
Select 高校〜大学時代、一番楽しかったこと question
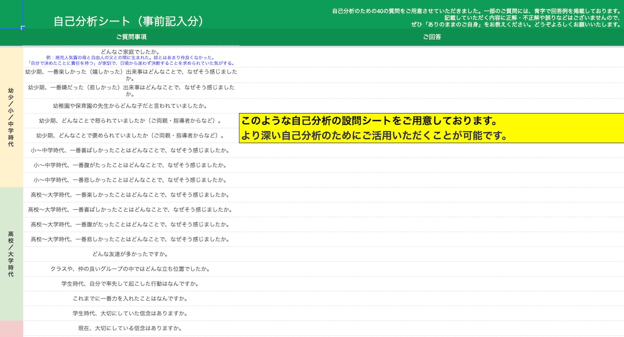pyautogui.click(x=131, y=195)
